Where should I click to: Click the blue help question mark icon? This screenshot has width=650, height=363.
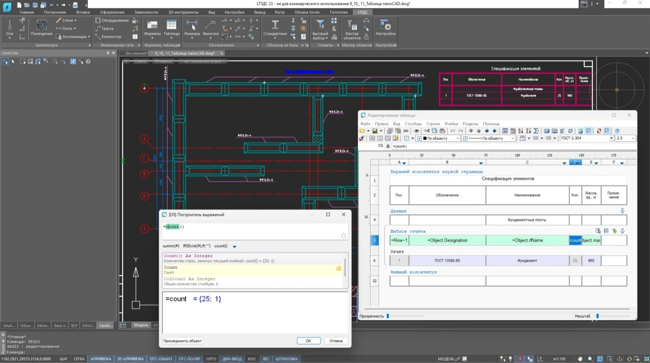617,131
